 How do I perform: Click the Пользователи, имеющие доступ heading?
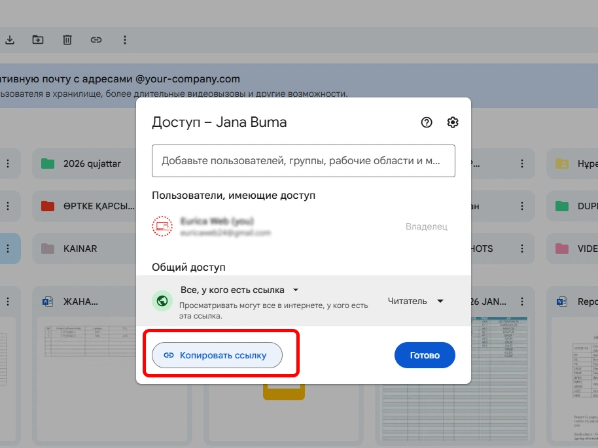point(234,196)
